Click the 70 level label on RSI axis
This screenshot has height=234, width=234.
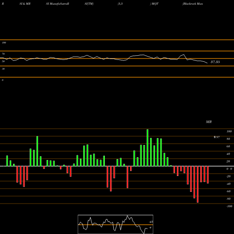[3, 54]
